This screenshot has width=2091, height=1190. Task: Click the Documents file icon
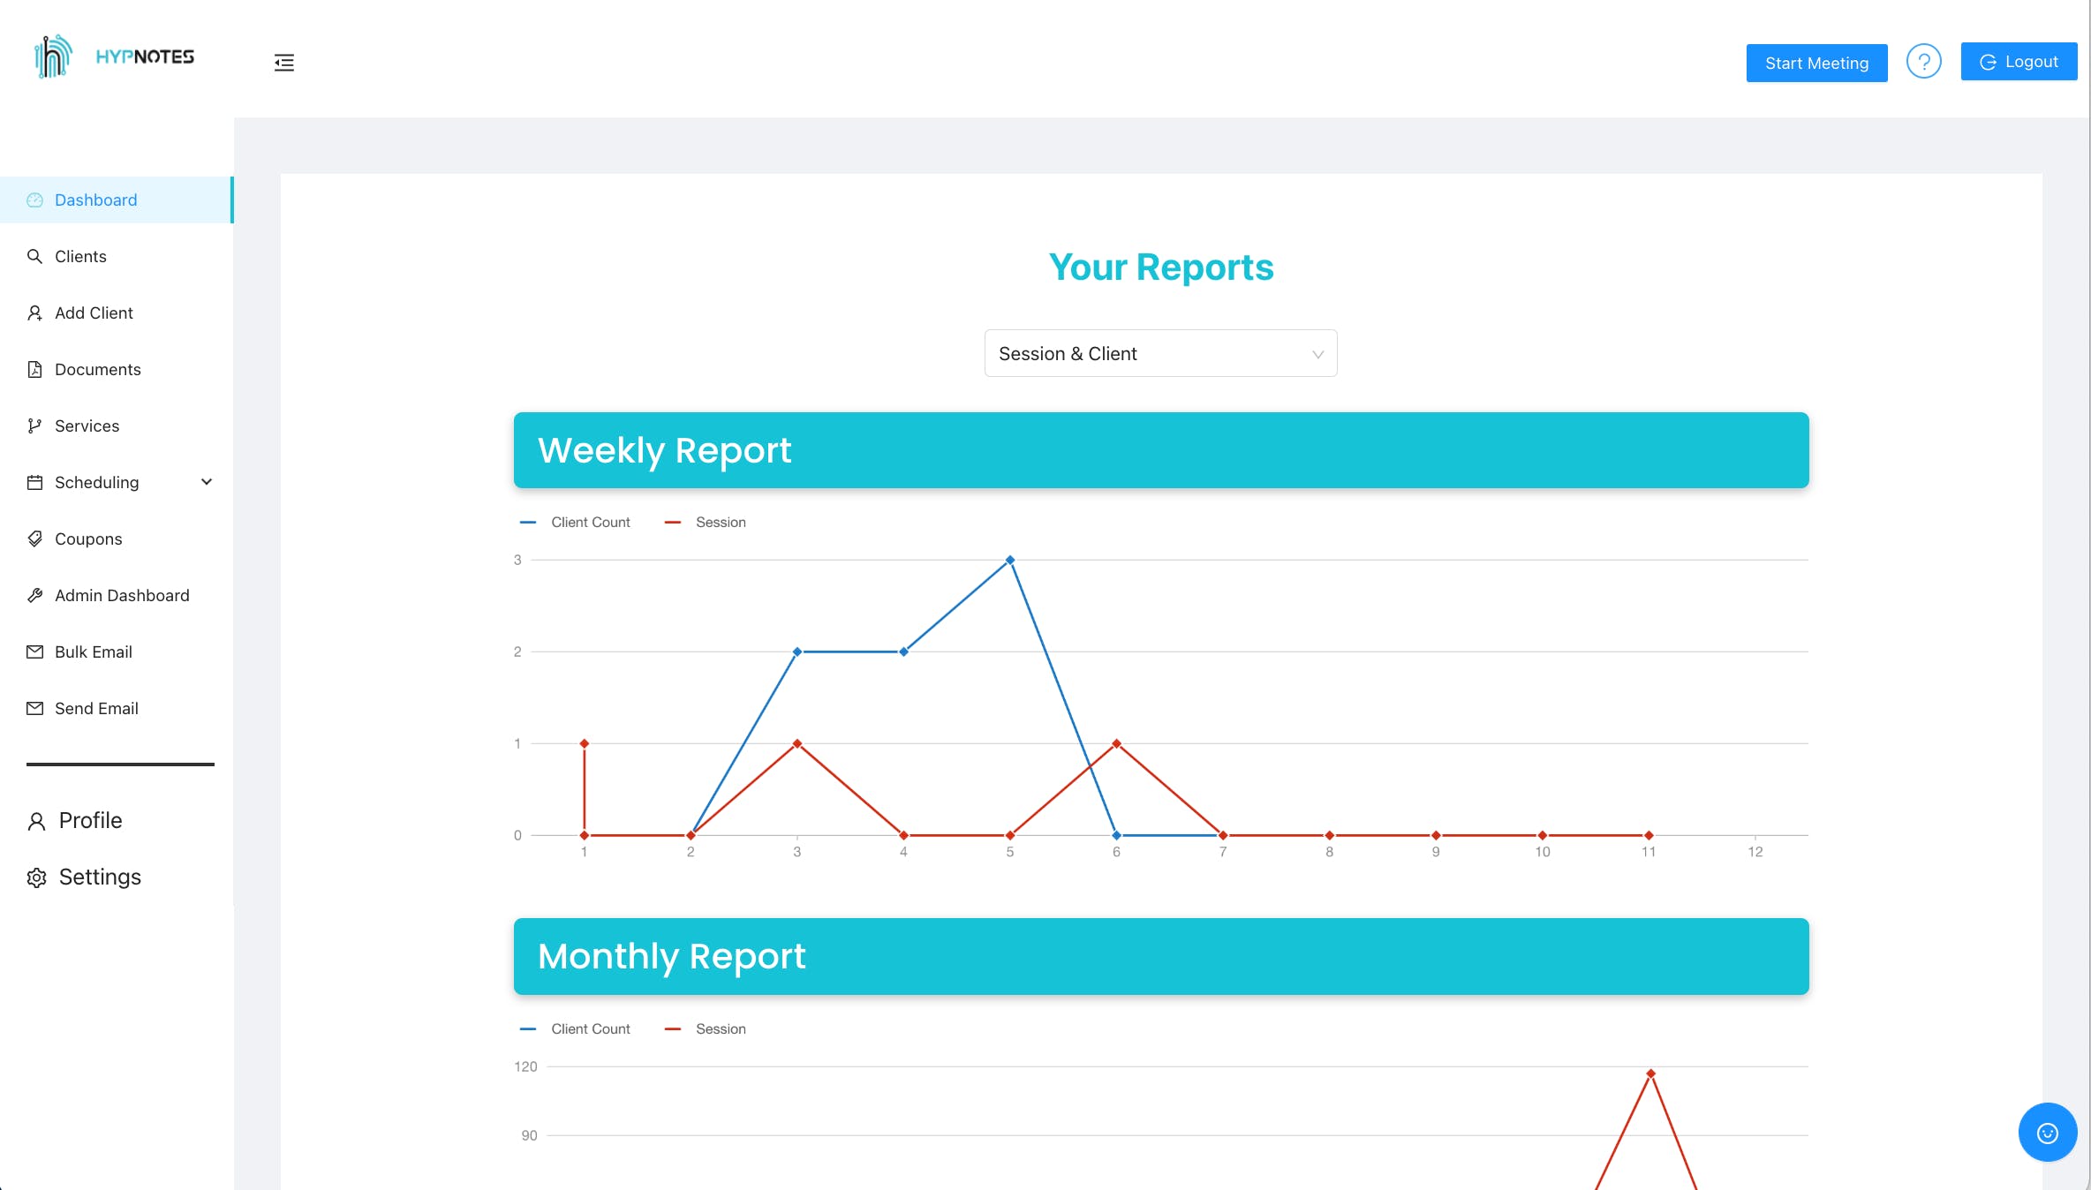pos(35,369)
